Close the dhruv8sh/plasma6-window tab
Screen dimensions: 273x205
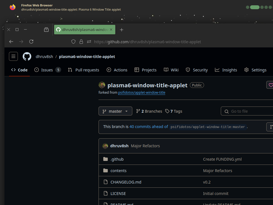(111, 30)
